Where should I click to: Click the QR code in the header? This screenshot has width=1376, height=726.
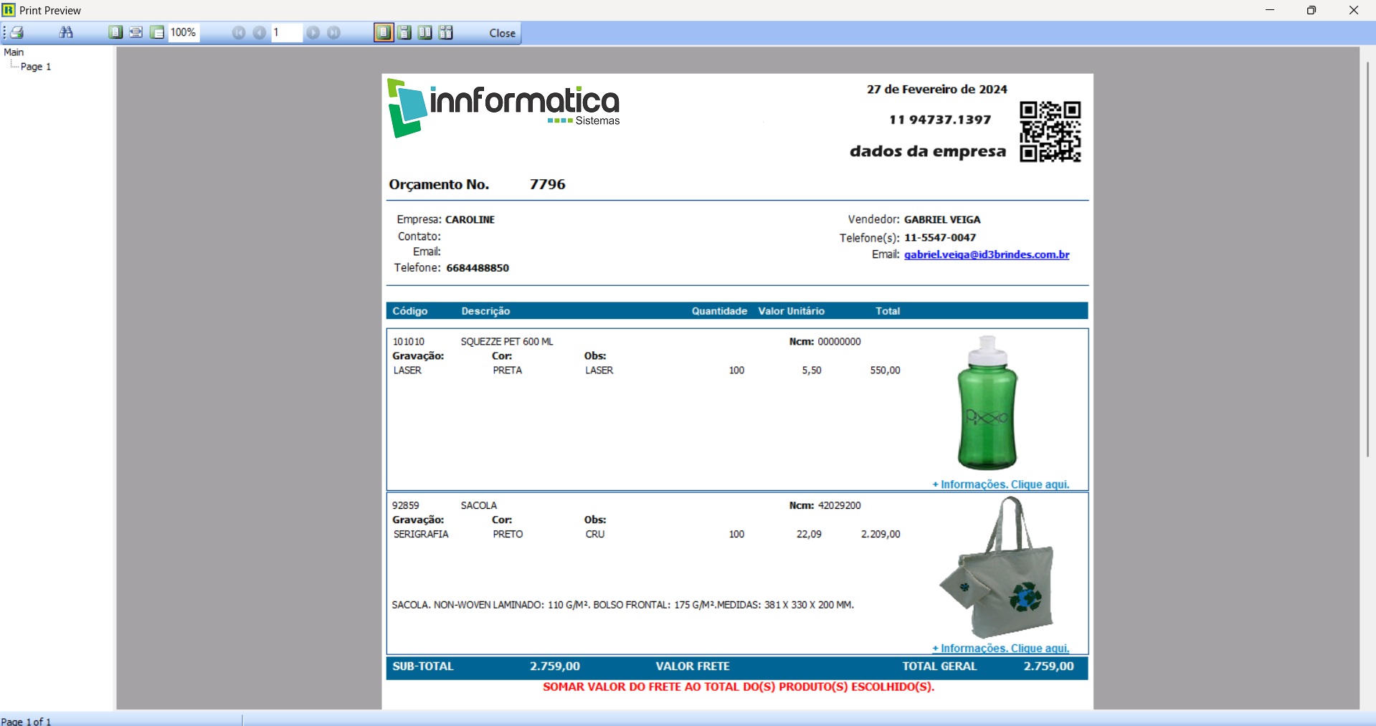(x=1050, y=132)
